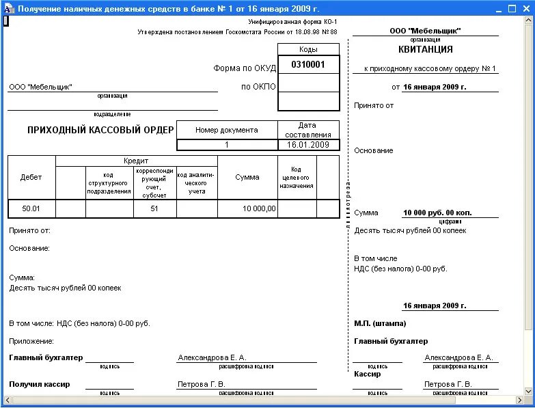Close the cash order window
Image resolution: width=535 pixels, height=408 pixels.
(x=527, y=9)
